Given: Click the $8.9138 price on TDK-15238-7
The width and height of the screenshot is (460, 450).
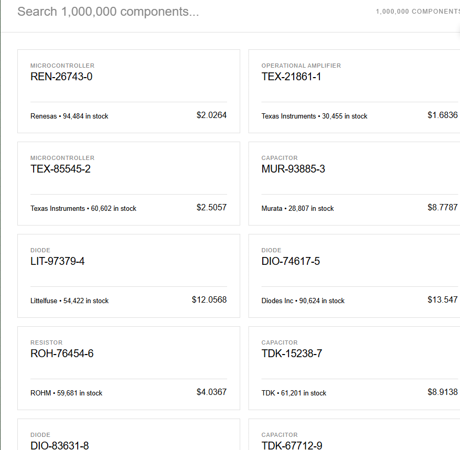Looking at the screenshot, I should [443, 392].
